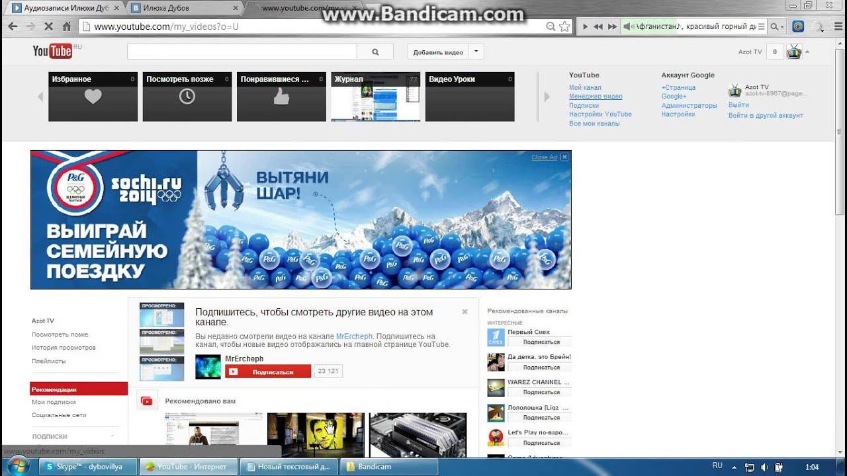Collapse the account panel with up arrow
Viewport: 847px width, 476px height.
coord(807,52)
